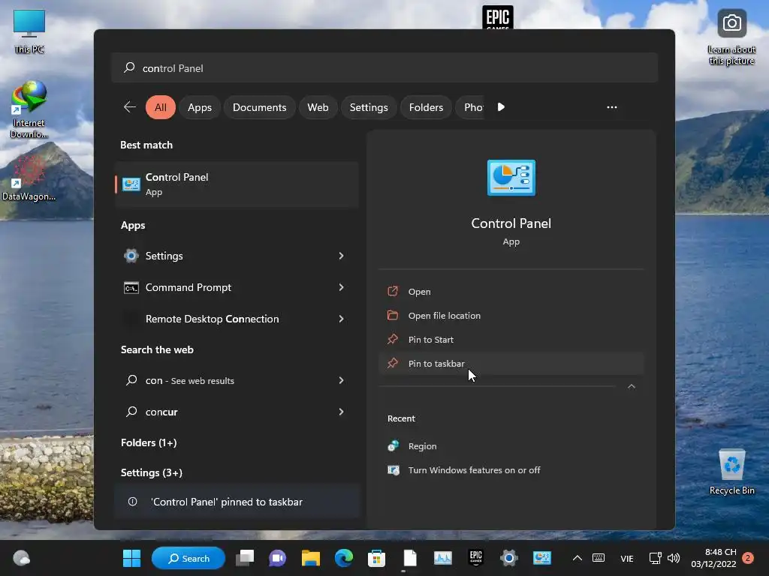The image size is (769, 576).
Task: Open the DataWagon desktop shortcut
Action: (x=29, y=177)
